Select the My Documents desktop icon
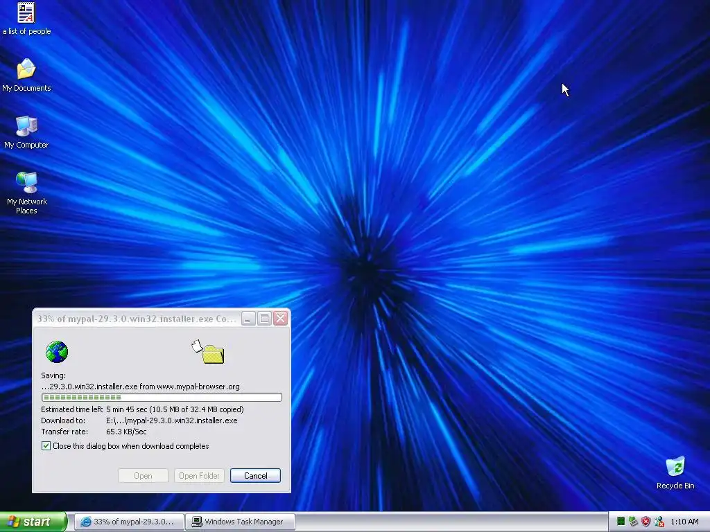Viewport: 710px width, 532px height. pos(26,76)
